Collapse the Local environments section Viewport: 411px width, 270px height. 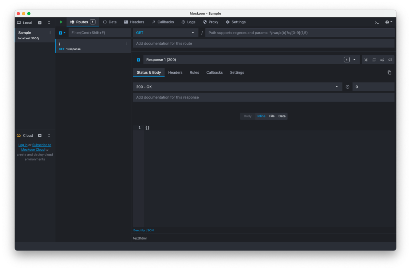click(x=49, y=23)
